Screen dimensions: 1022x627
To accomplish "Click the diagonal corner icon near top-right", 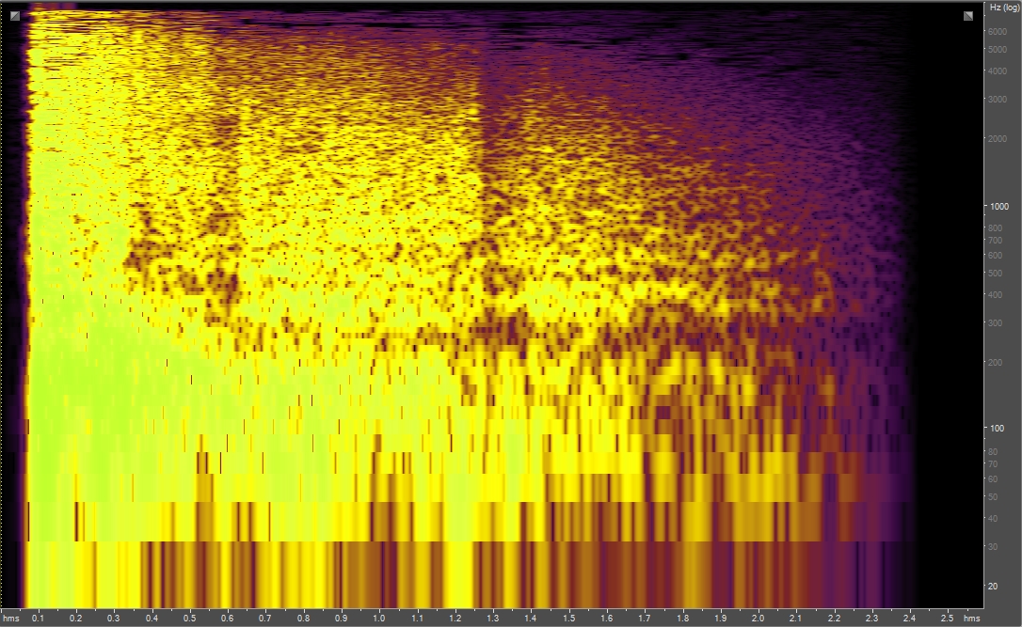I will (967, 15).
